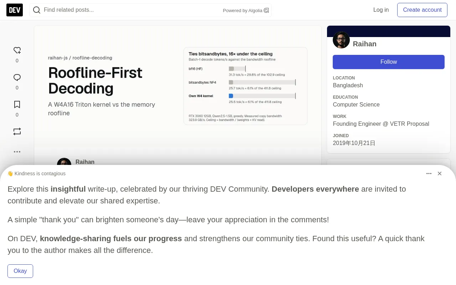This screenshot has width=456, height=285.
Task: Open Raihan's profile avatar in sidebar card
Action: click(x=341, y=40)
